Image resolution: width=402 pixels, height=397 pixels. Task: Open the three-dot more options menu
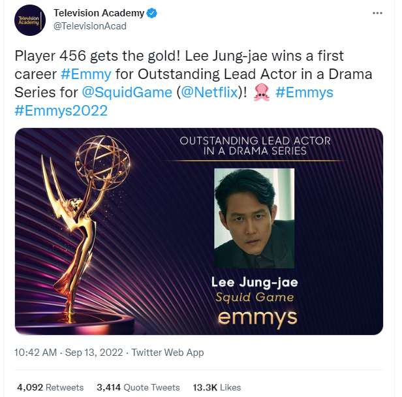coord(377,13)
